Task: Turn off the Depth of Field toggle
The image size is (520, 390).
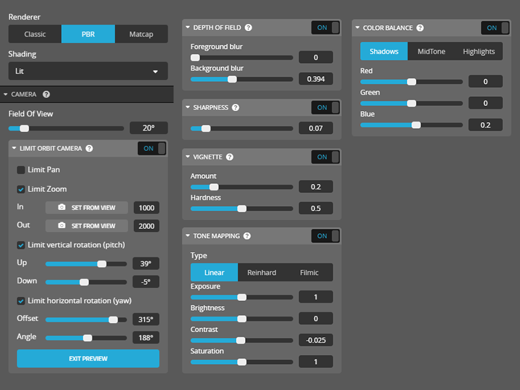Action: pos(327,27)
